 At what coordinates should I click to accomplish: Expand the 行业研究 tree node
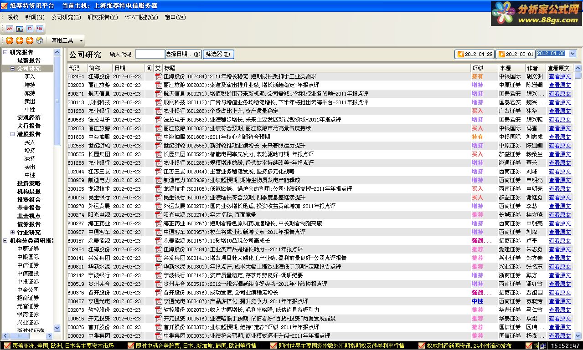point(13,233)
